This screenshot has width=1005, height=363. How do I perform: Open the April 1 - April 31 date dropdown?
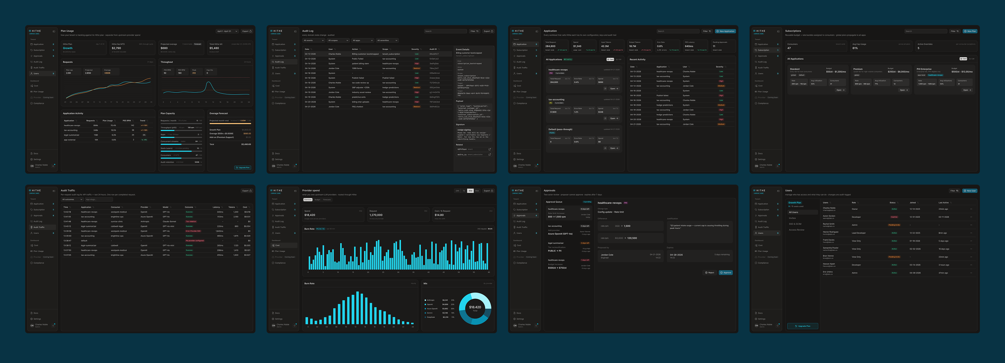pos(227,31)
